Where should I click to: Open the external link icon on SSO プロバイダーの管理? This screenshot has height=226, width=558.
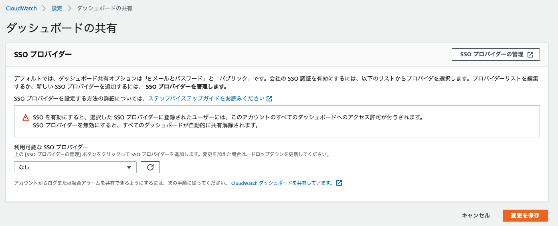pyautogui.click(x=530, y=55)
